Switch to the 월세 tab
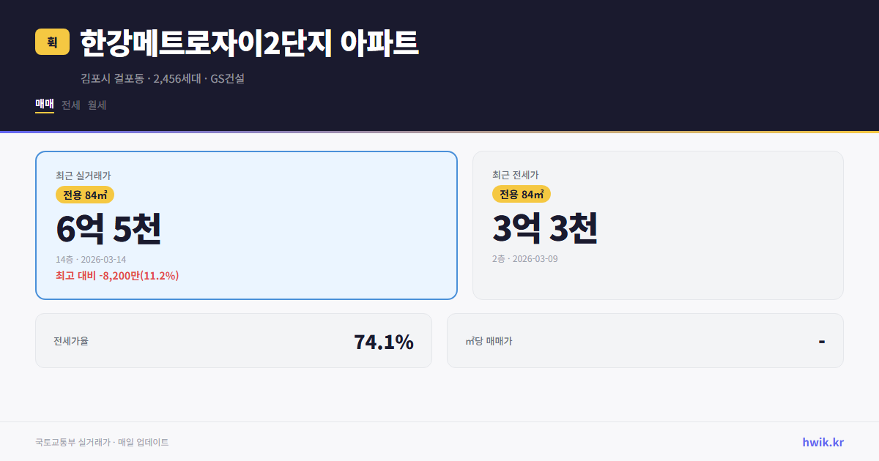Screen dimensions: 879x461 click(96, 105)
